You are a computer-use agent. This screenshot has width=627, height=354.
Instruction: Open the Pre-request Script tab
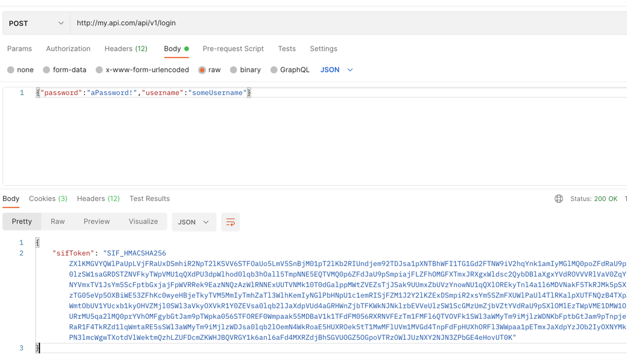point(233,49)
